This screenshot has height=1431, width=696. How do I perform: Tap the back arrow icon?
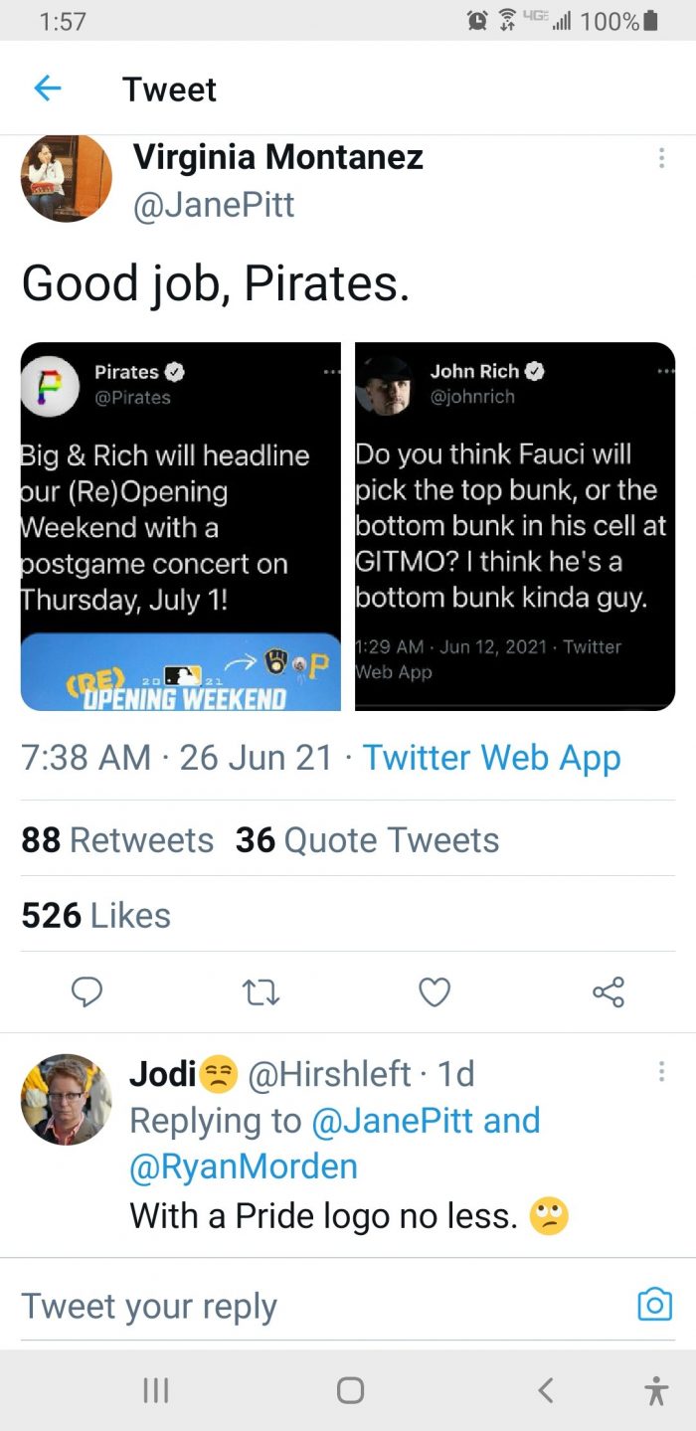pos(48,89)
